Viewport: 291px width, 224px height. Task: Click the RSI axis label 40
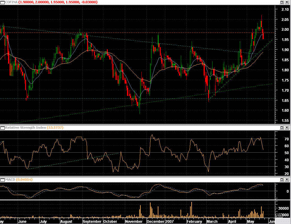pos(287,160)
